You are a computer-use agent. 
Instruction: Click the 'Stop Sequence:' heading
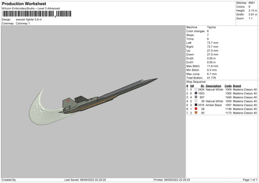[x=196, y=82]
